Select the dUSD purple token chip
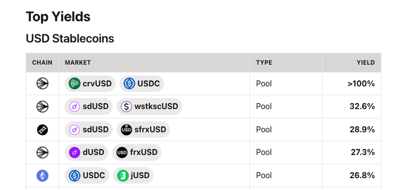Image resolution: width=411 pixels, height=190 pixels. [86, 153]
